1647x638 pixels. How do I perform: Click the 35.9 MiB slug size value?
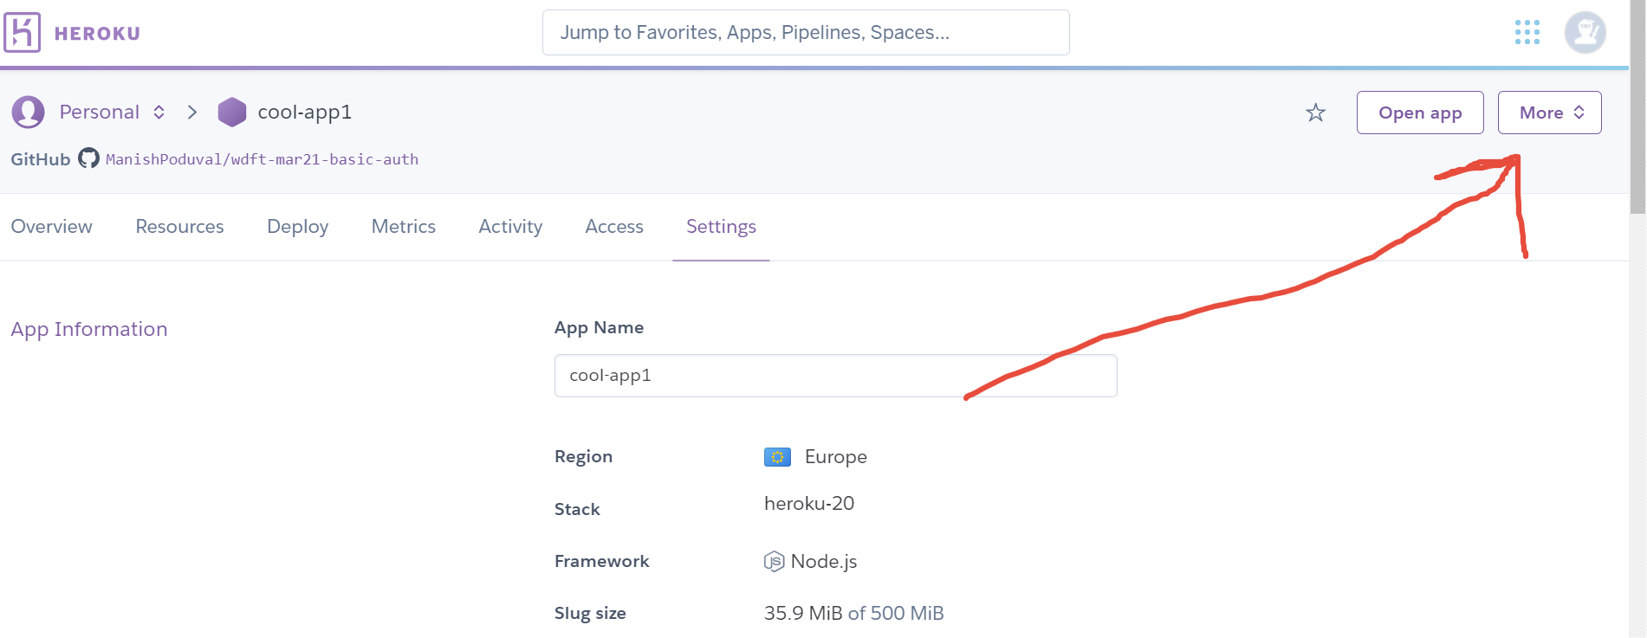(x=803, y=614)
